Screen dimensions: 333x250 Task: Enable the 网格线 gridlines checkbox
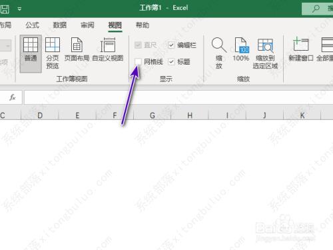tap(138, 61)
